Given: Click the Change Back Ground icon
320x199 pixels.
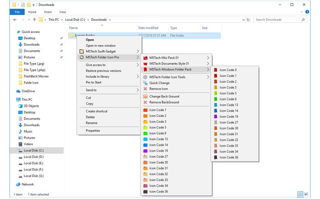Looking at the screenshot, I should point(145,96).
